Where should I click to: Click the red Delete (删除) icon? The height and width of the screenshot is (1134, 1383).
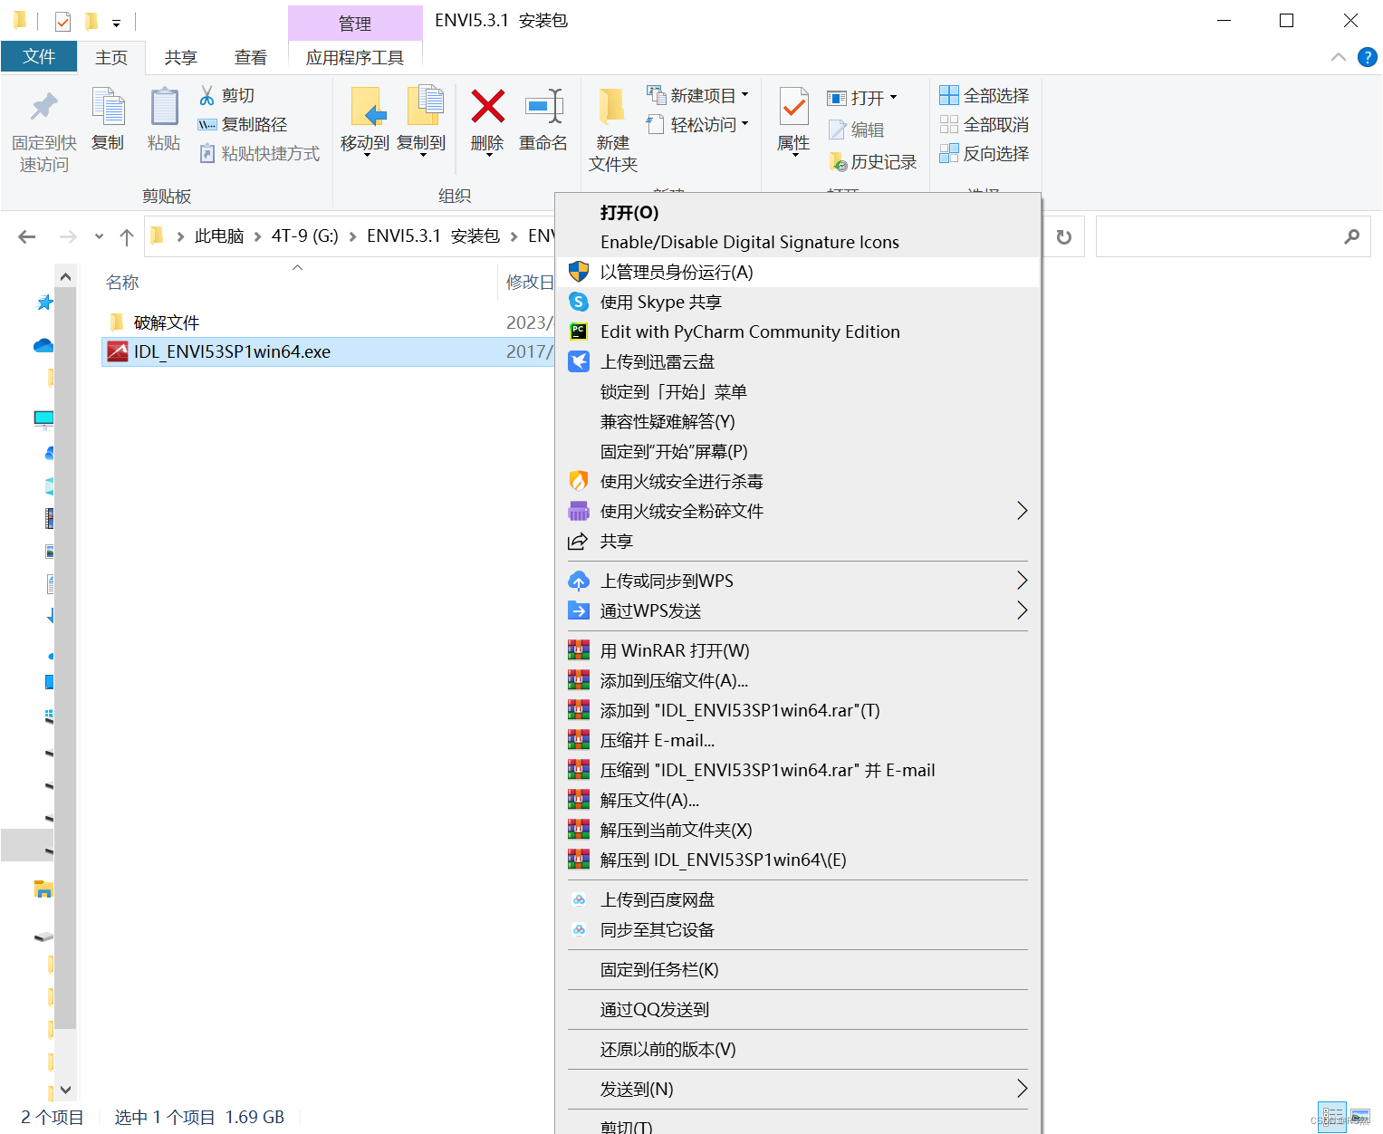(487, 107)
